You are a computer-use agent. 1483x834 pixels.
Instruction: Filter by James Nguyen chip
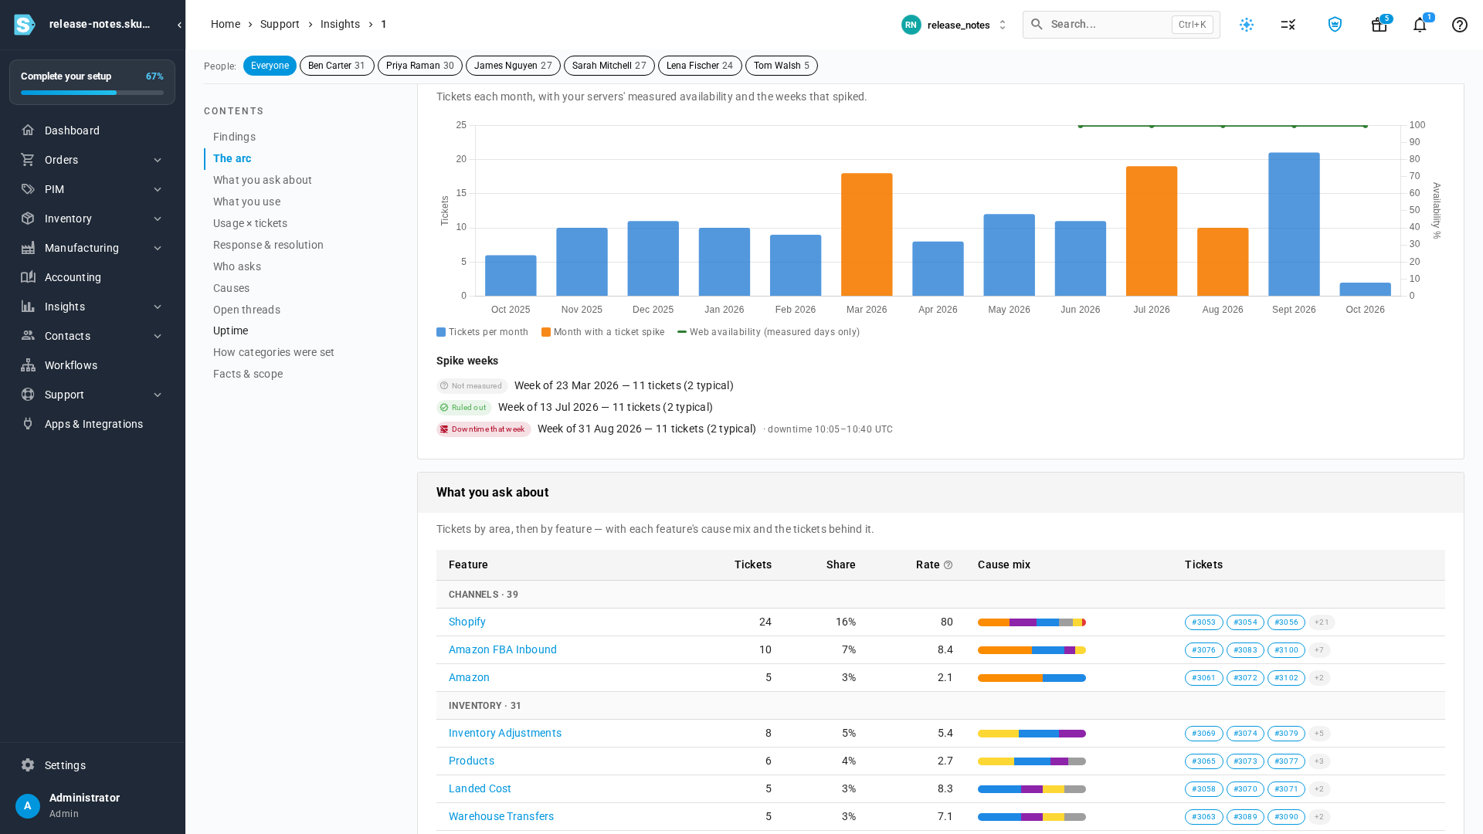513,66
